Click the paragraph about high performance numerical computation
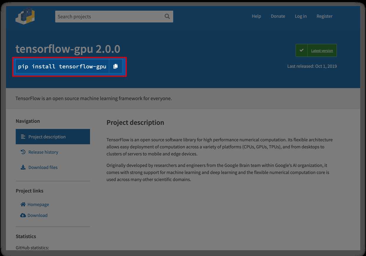Screen dimensions: 366x256 coord(219,147)
